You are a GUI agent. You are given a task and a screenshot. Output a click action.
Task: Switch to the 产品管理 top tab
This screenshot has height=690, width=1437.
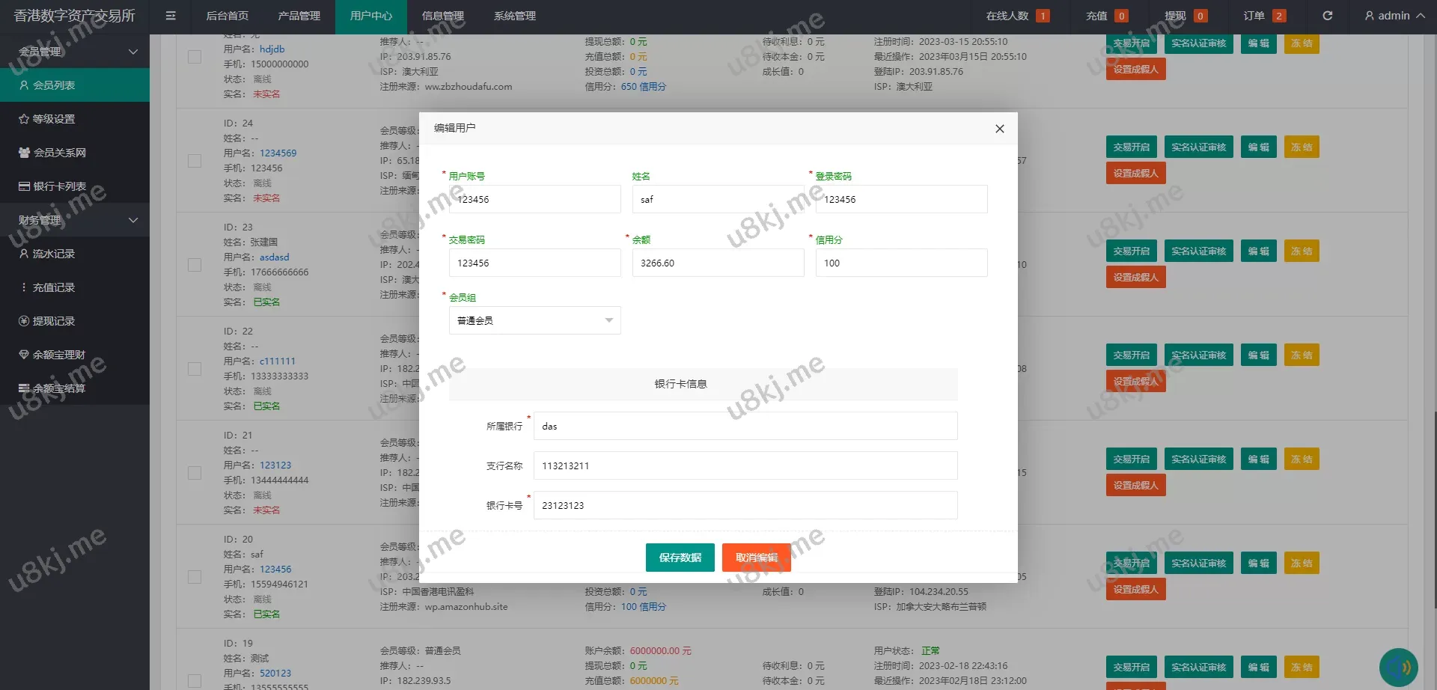click(299, 16)
